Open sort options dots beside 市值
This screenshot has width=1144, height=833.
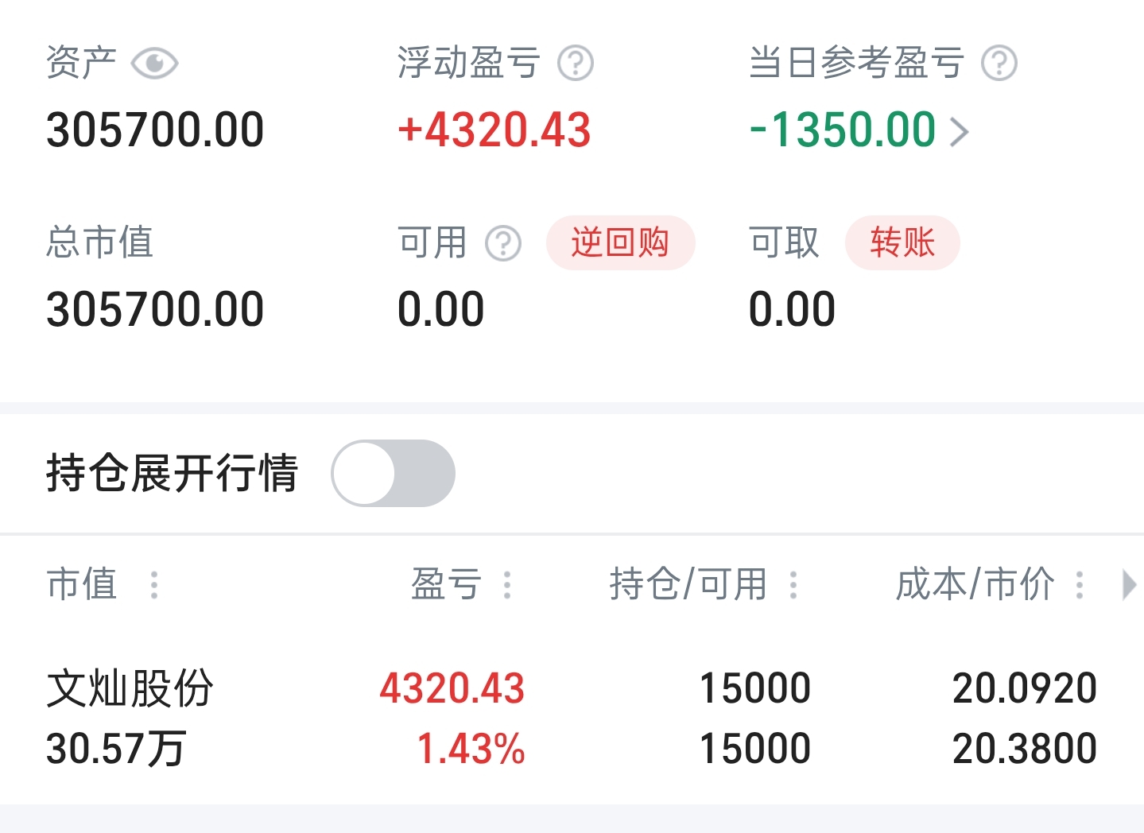click(154, 585)
